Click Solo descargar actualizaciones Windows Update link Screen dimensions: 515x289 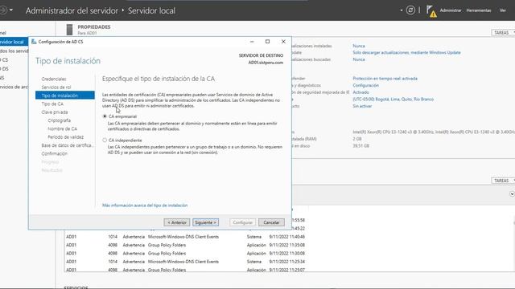[x=406, y=52]
